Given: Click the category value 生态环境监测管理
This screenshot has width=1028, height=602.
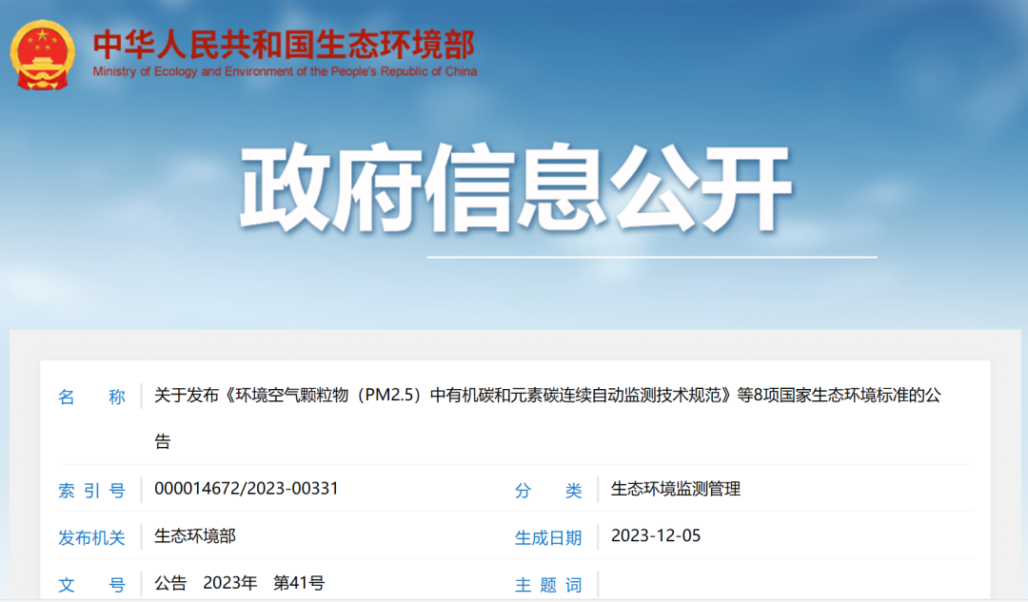Looking at the screenshot, I should 675,489.
